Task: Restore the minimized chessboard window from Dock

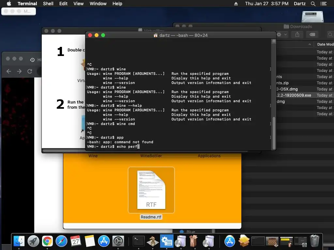Action: pos(272,241)
